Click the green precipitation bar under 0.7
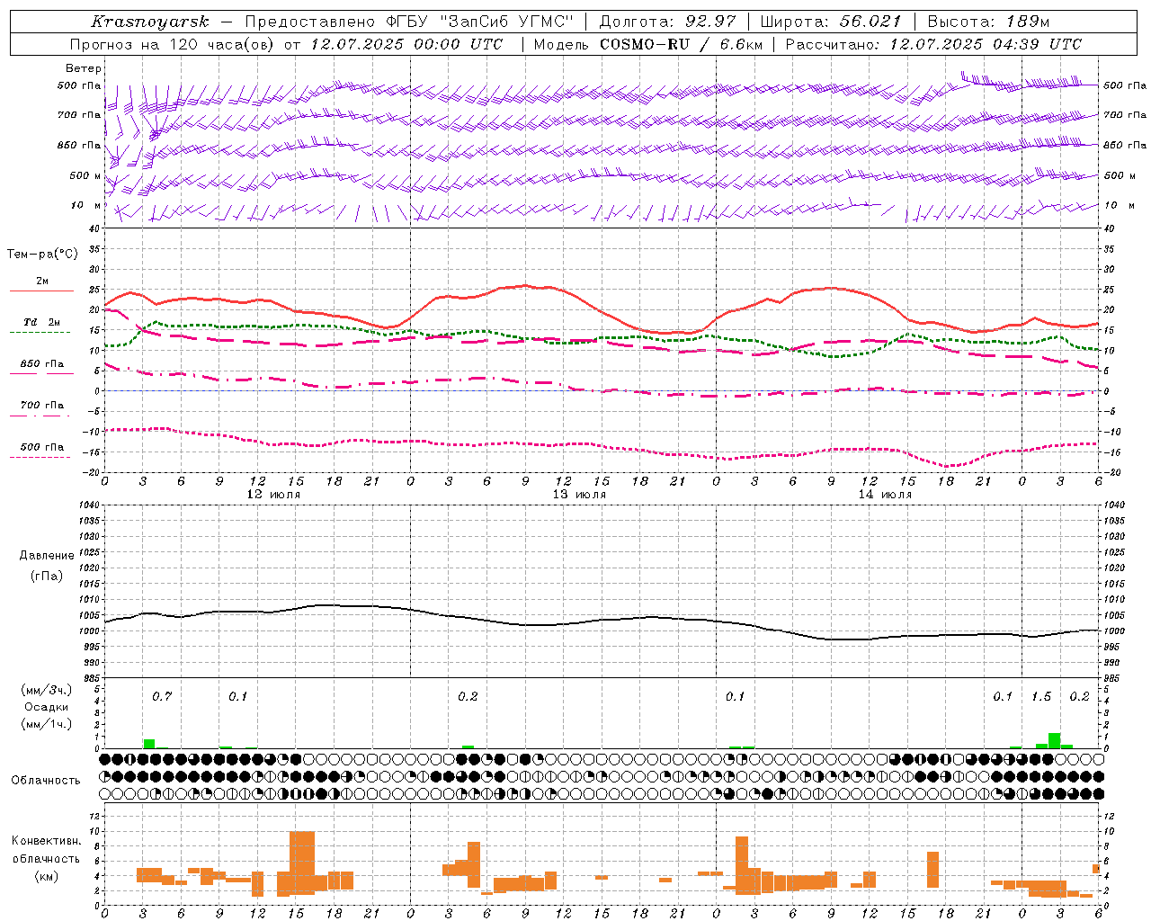 (x=149, y=744)
